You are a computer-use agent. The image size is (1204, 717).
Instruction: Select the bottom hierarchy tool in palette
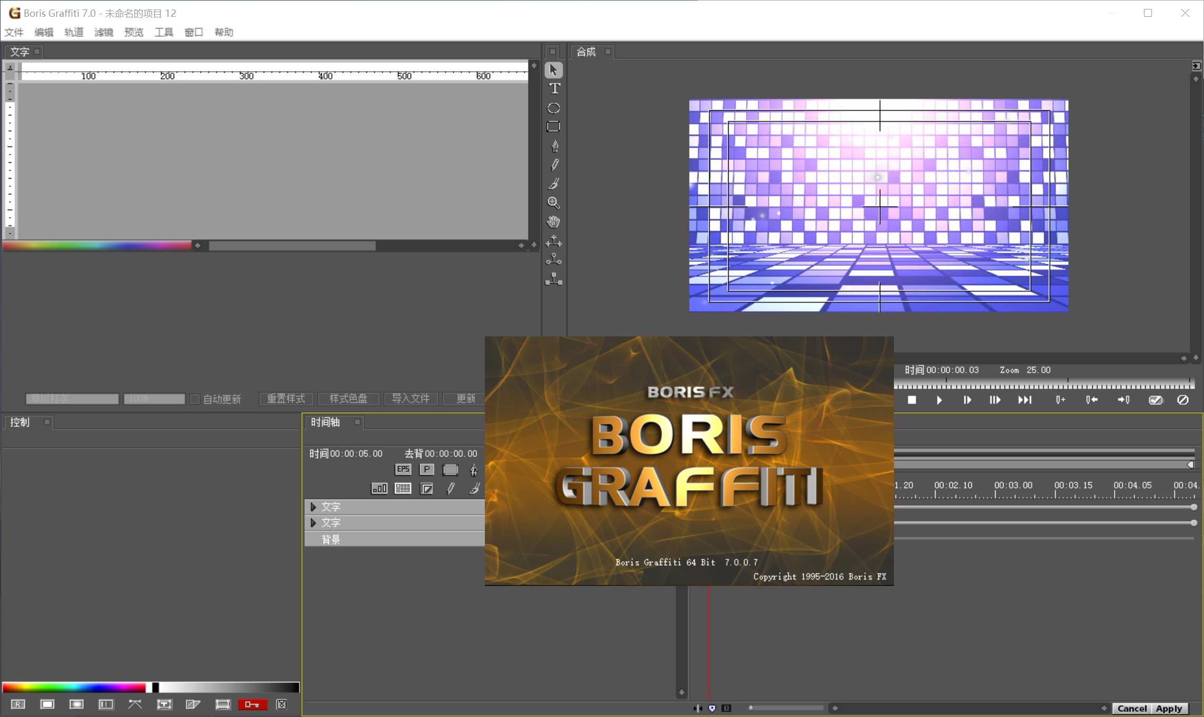(x=553, y=279)
